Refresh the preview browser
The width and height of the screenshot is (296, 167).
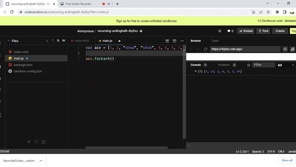205,49
